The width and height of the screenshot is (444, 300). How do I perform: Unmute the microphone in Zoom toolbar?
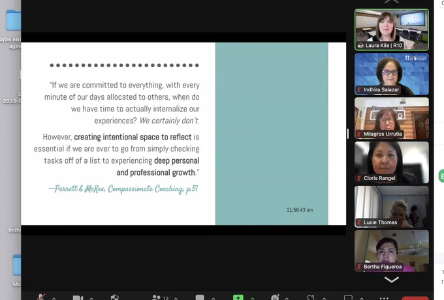click(x=41, y=297)
